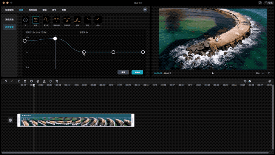Collapse the properties panel with chevron button

pos(145,10)
